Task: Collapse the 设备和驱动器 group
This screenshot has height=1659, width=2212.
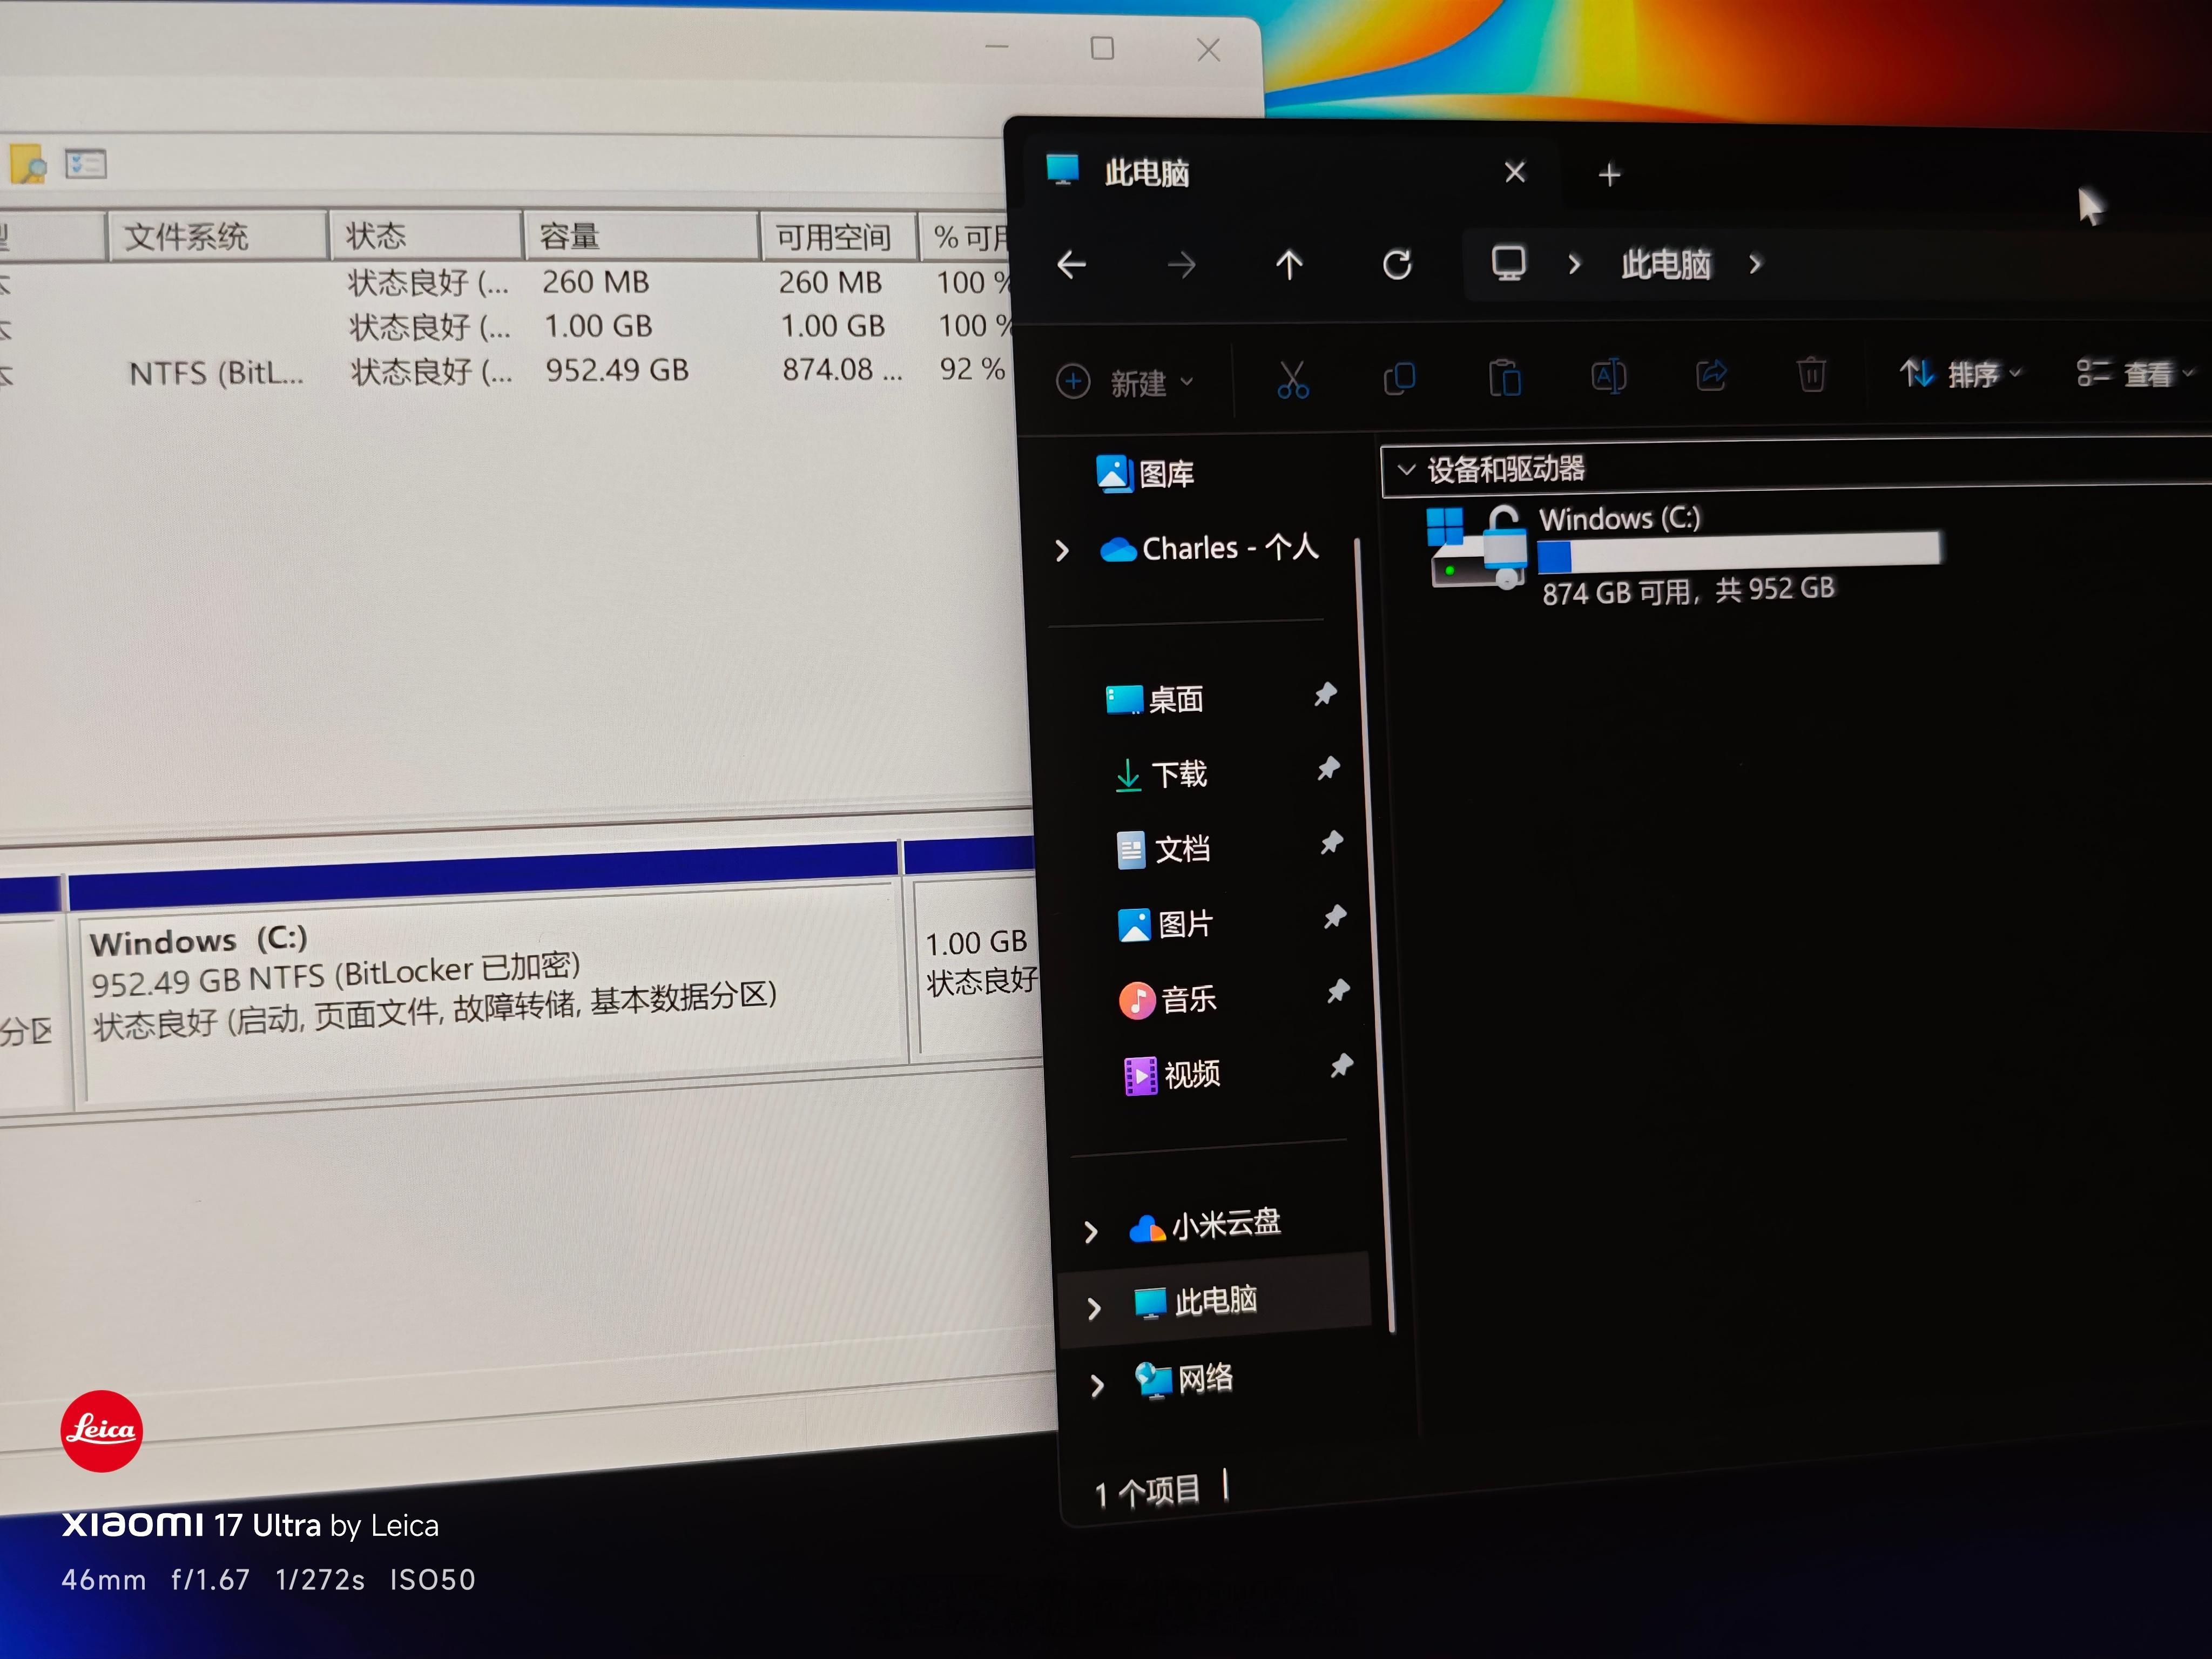Action: (1406, 469)
